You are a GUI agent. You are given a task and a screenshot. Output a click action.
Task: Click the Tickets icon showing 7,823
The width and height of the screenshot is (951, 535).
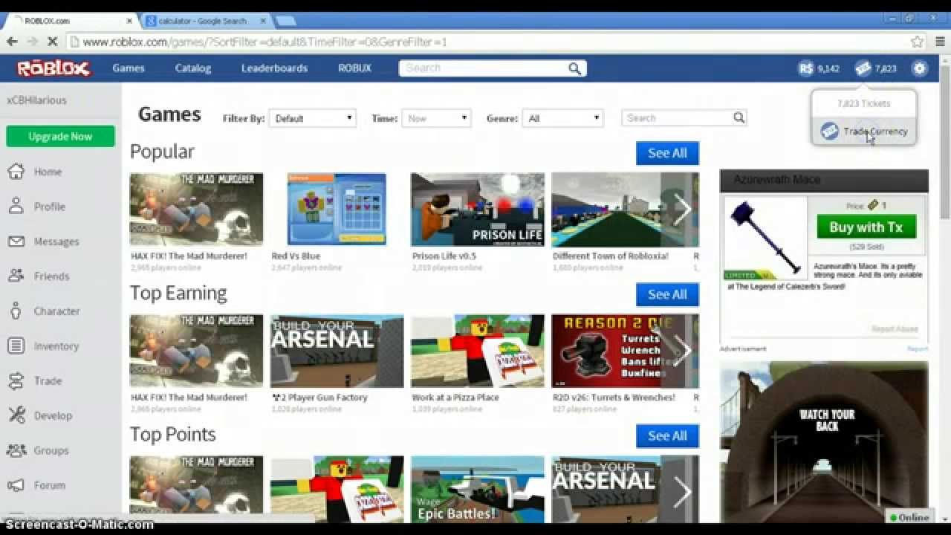coord(863,68)
